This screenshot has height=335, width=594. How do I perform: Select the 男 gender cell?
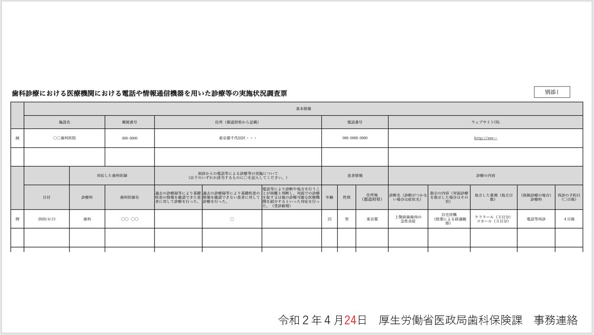tap(347, 219)
